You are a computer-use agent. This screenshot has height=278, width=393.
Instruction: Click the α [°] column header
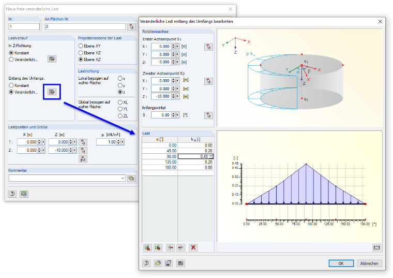coord(160,139)
